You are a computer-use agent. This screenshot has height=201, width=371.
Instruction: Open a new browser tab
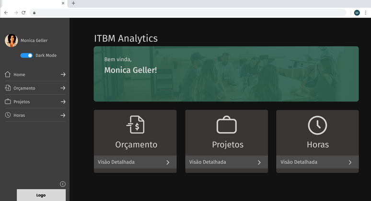(73, 3)
